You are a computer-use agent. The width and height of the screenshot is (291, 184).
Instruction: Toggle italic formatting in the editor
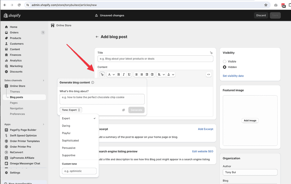point(124,75)
